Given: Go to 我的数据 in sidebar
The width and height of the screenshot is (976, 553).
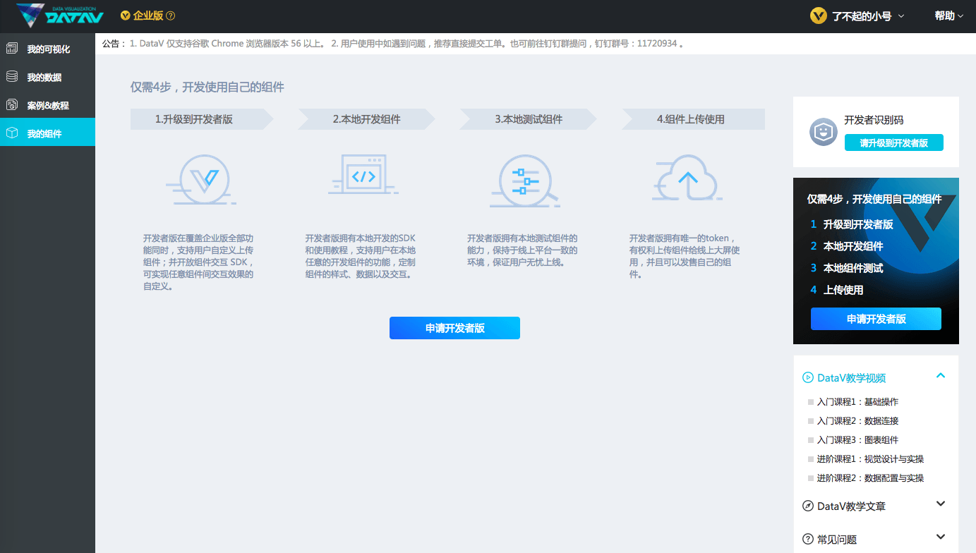Looking at the screenshot, I should 47,77.
